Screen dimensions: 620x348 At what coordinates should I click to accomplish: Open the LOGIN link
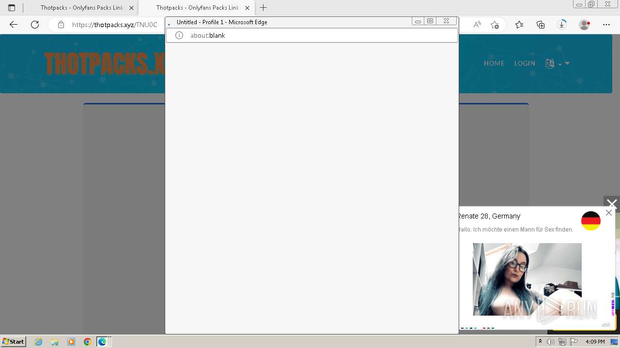[525, 63]
